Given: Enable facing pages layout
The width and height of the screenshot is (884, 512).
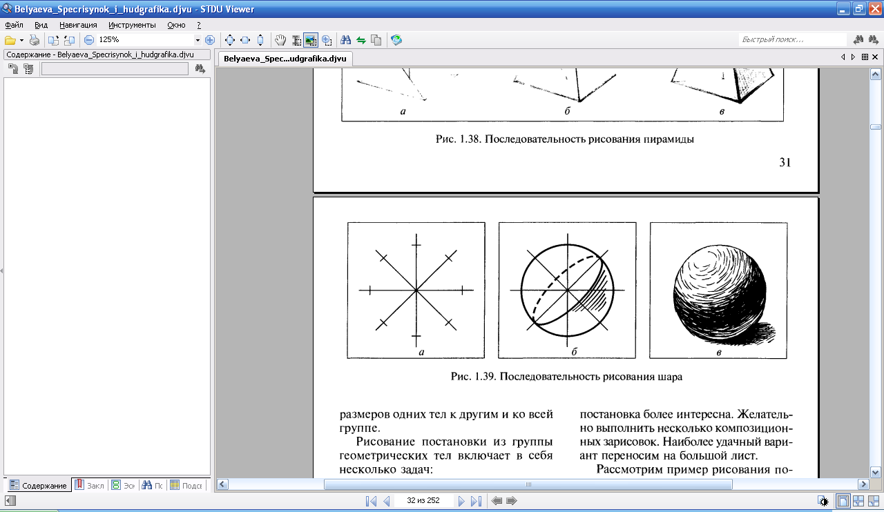Looking at the screenshot, I should point(858,501).
